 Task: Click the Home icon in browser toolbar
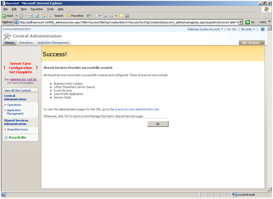tap(44, 16)
